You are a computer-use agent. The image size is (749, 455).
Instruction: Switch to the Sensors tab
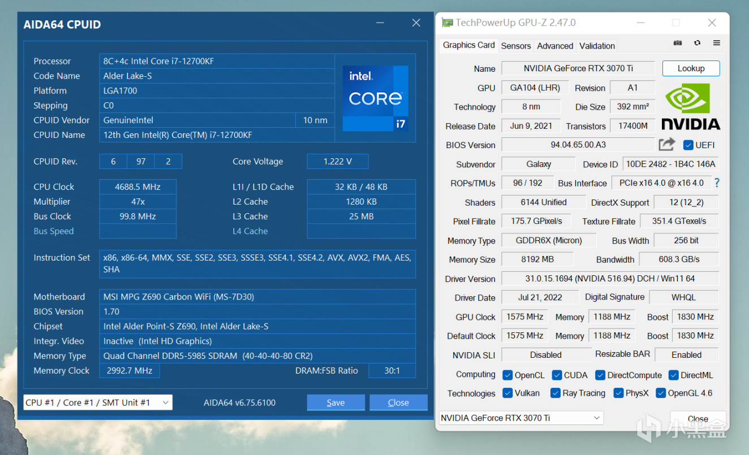click(x=515, y=46)
